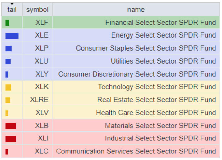The image size is (222, 160).
Task: Click the blue tail bar for XLP
Action: tap(8, 48)
